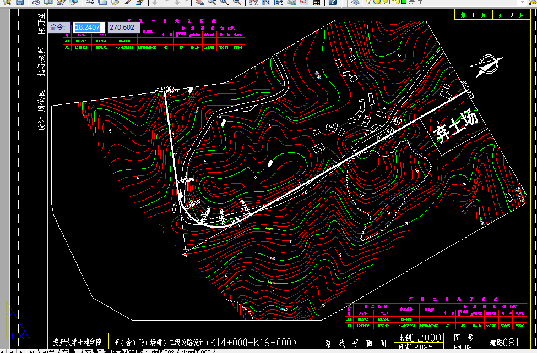
Task: Click the 18.2407 coordinate input field
Action: pyautogui.click(x=89, y=27)
